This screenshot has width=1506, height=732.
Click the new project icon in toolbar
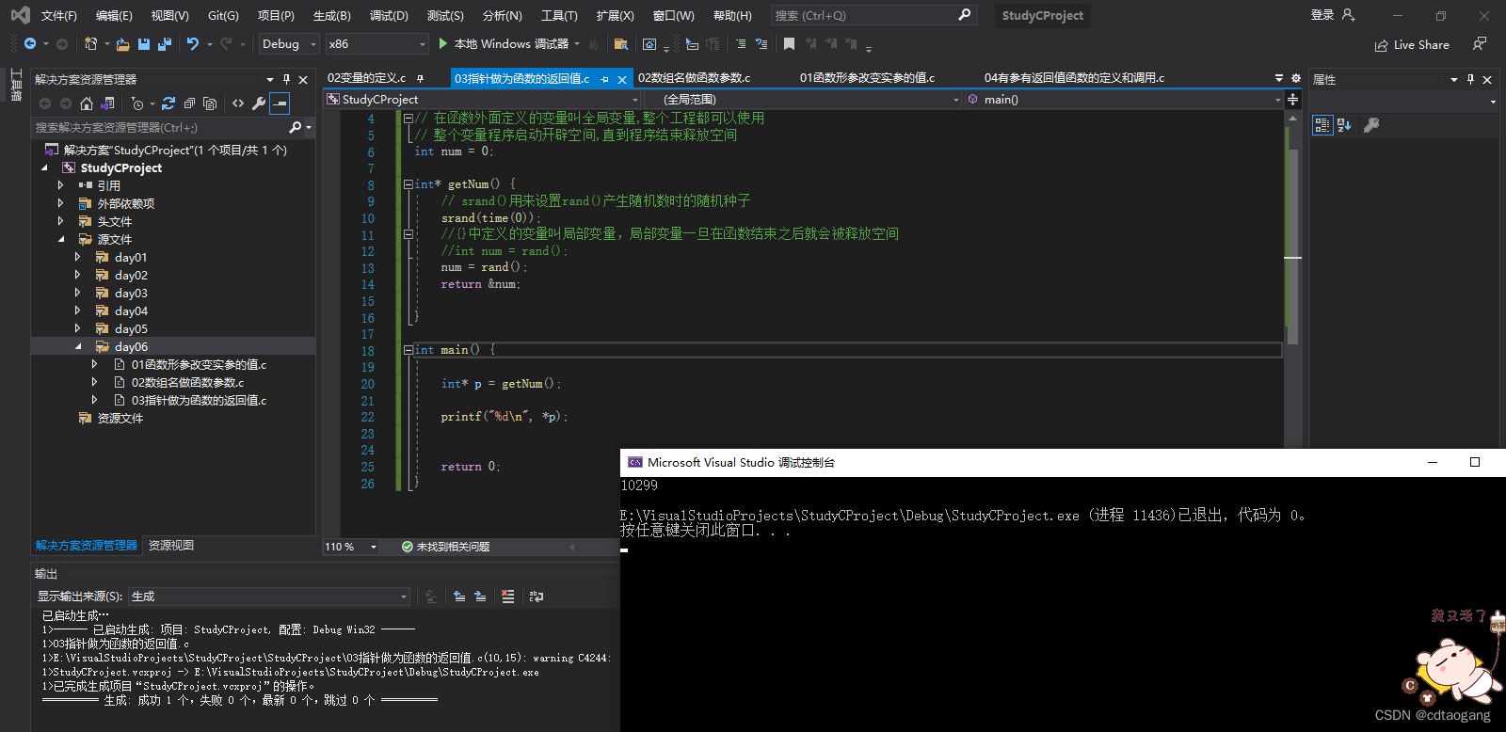(x=90, y=44)
